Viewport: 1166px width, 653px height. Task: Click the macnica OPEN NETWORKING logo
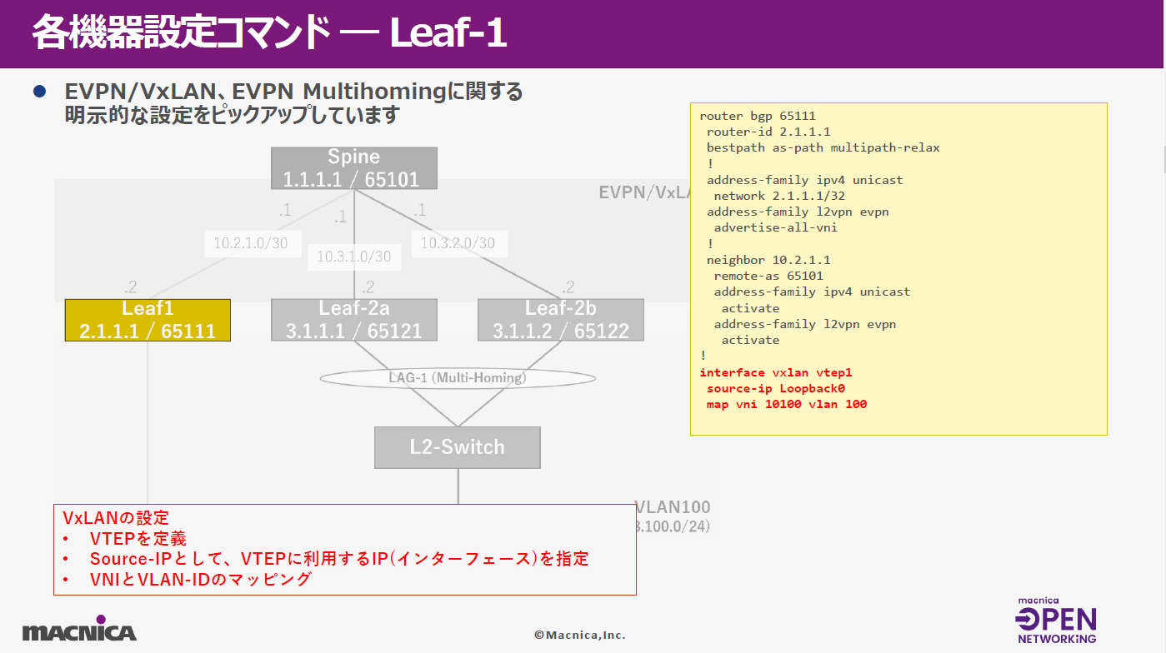pyautogui.click(x=1056, y=620)
